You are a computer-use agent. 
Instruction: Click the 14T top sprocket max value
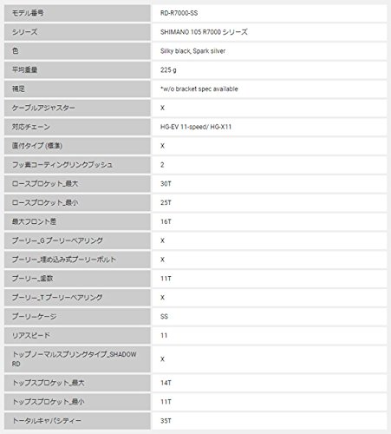[166, 383]
